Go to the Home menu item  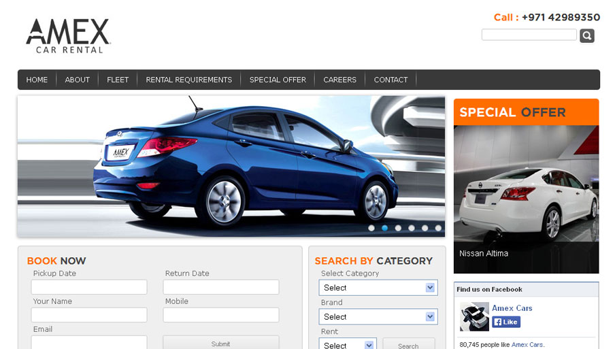[37, 80]
